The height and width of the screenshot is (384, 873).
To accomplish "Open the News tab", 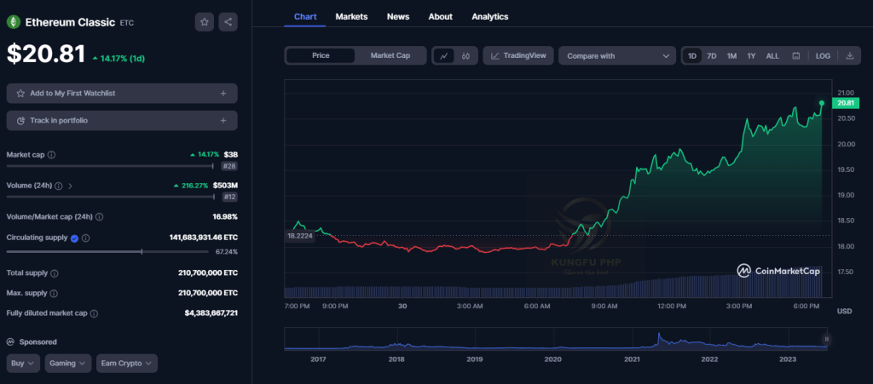I will (398, 17).
